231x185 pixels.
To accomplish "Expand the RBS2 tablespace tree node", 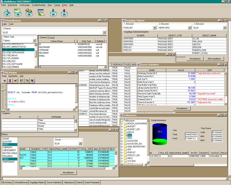I will coord(122,158).
